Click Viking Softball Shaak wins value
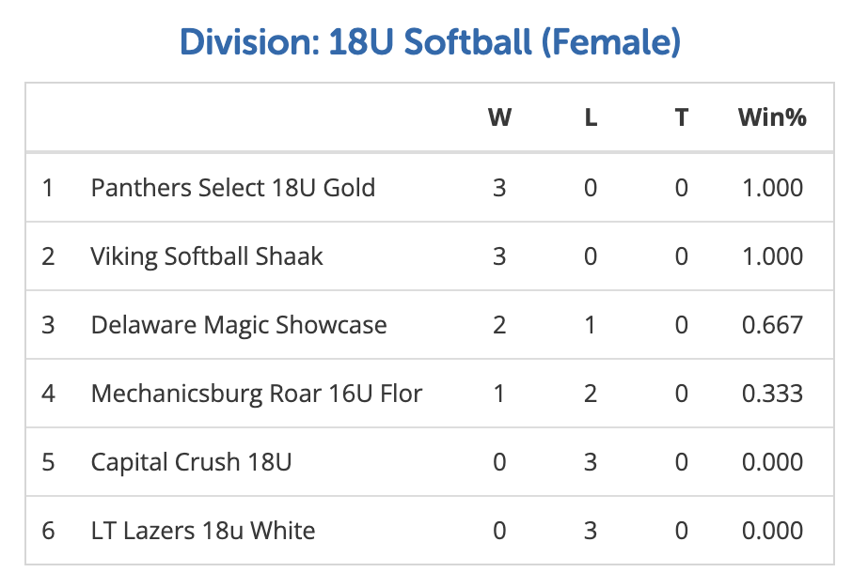852x588 pixels. 499,256
